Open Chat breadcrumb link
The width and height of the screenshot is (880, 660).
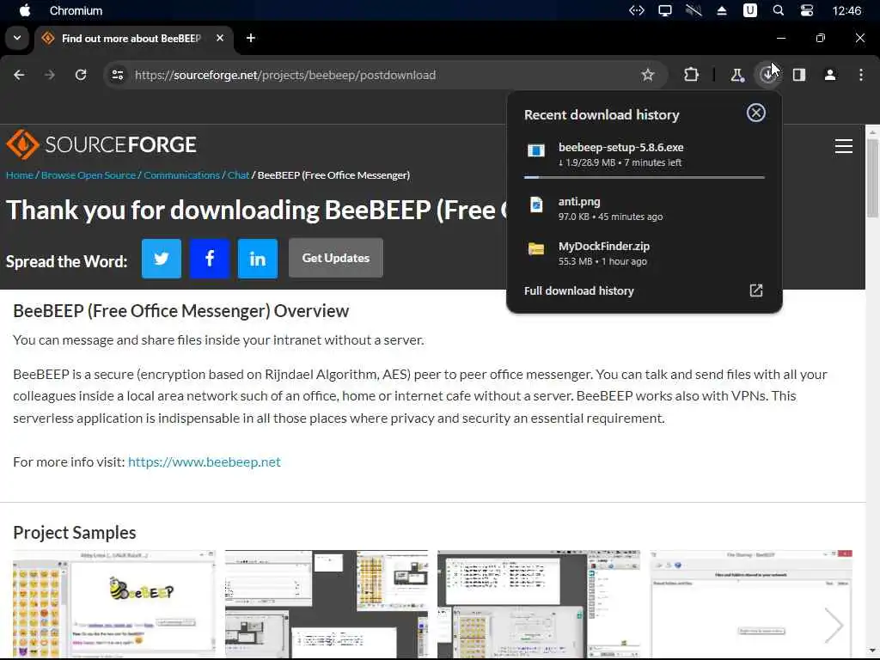click(x=238, y=175)
